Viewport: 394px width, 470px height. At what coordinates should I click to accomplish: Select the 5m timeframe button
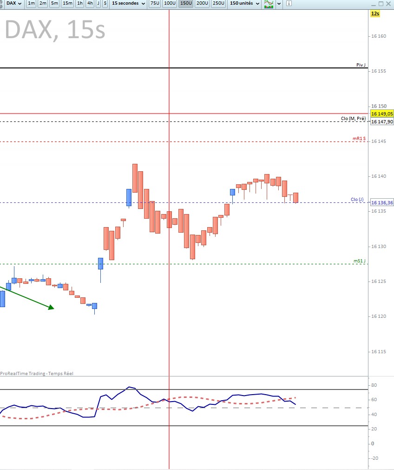pyautogui.click(x=54, y=3)
